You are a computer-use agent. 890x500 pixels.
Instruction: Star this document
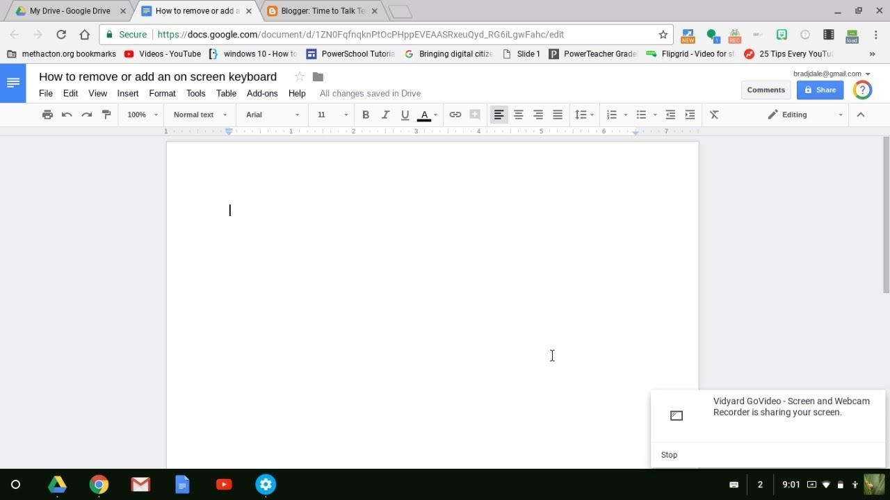(299, 76)
